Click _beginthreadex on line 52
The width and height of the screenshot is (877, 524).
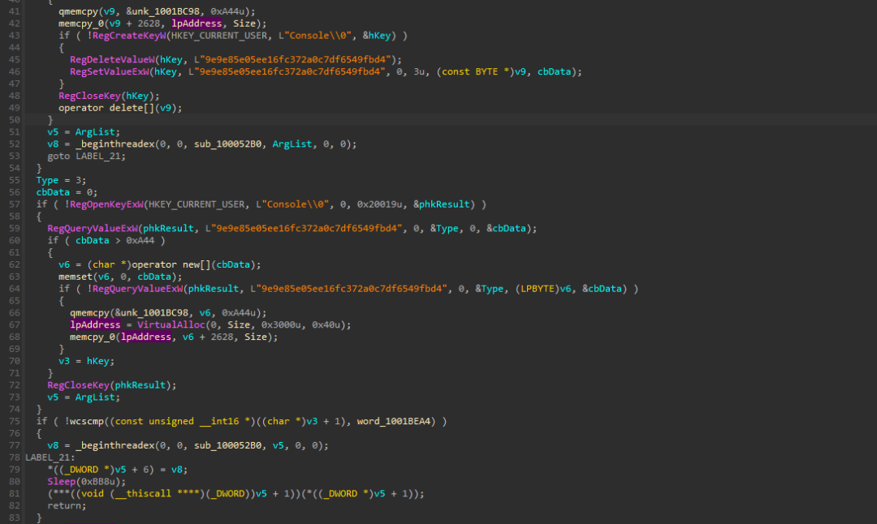pos(114,144)
